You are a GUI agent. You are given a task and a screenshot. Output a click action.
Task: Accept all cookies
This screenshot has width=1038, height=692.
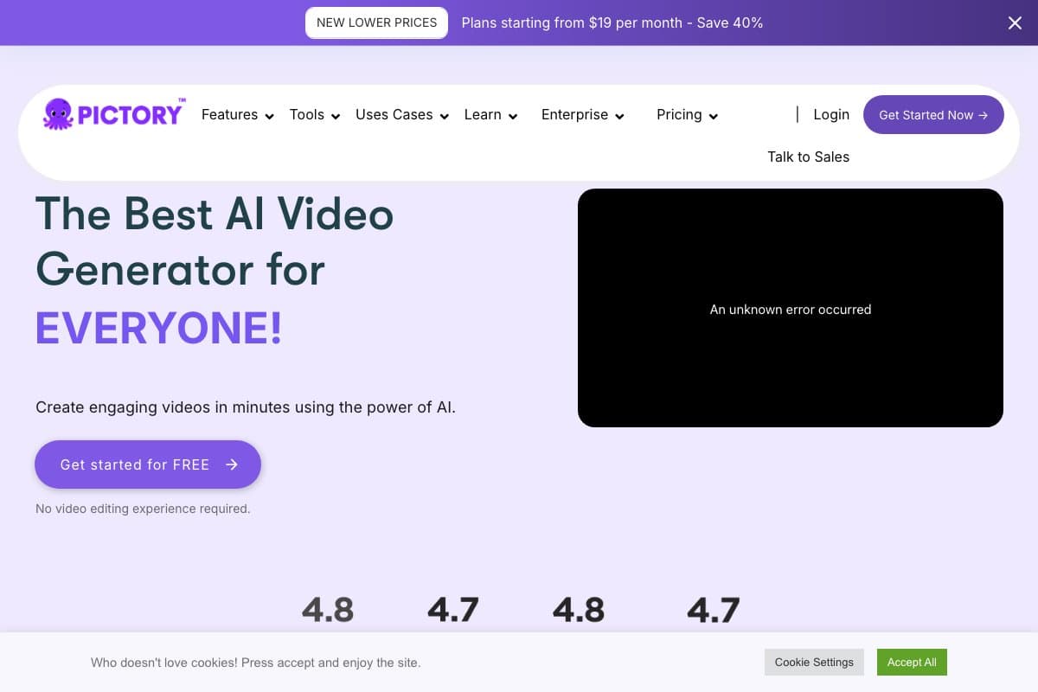(x=912, y=662)
